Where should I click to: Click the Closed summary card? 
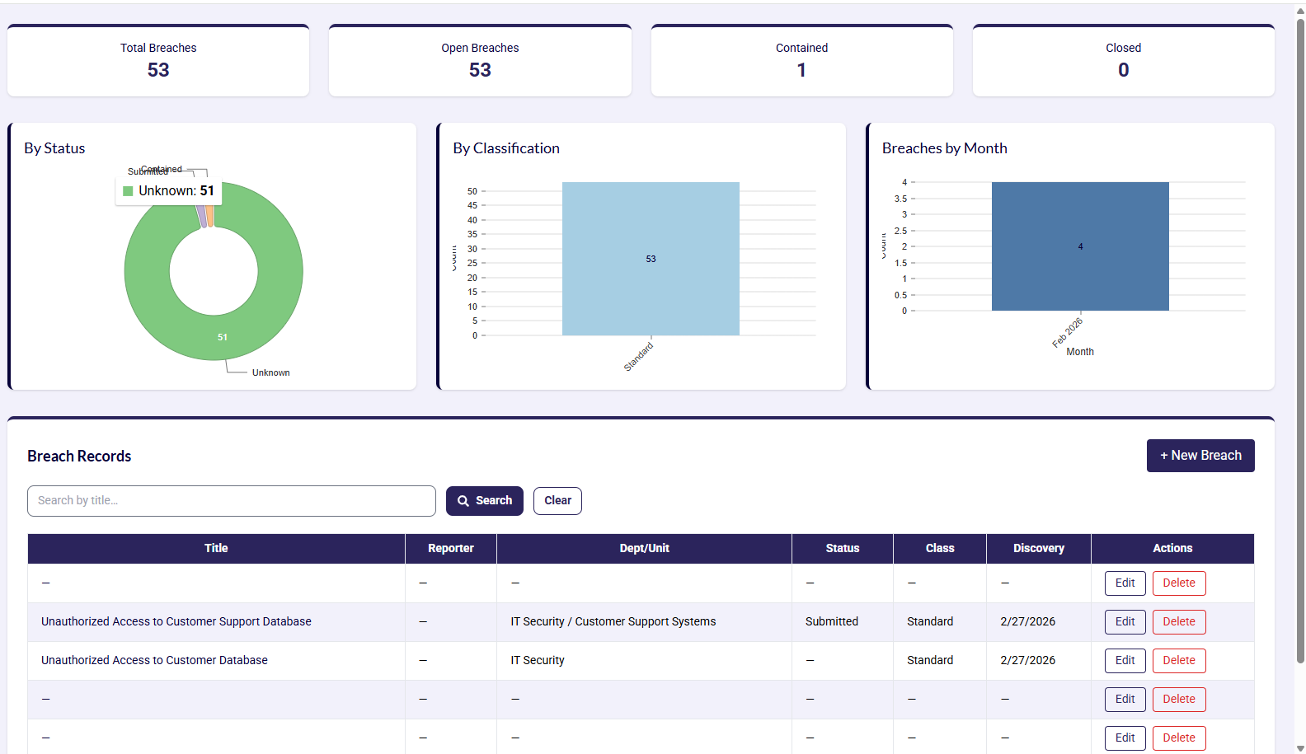pyautogui.click(x=1123, y=61)
